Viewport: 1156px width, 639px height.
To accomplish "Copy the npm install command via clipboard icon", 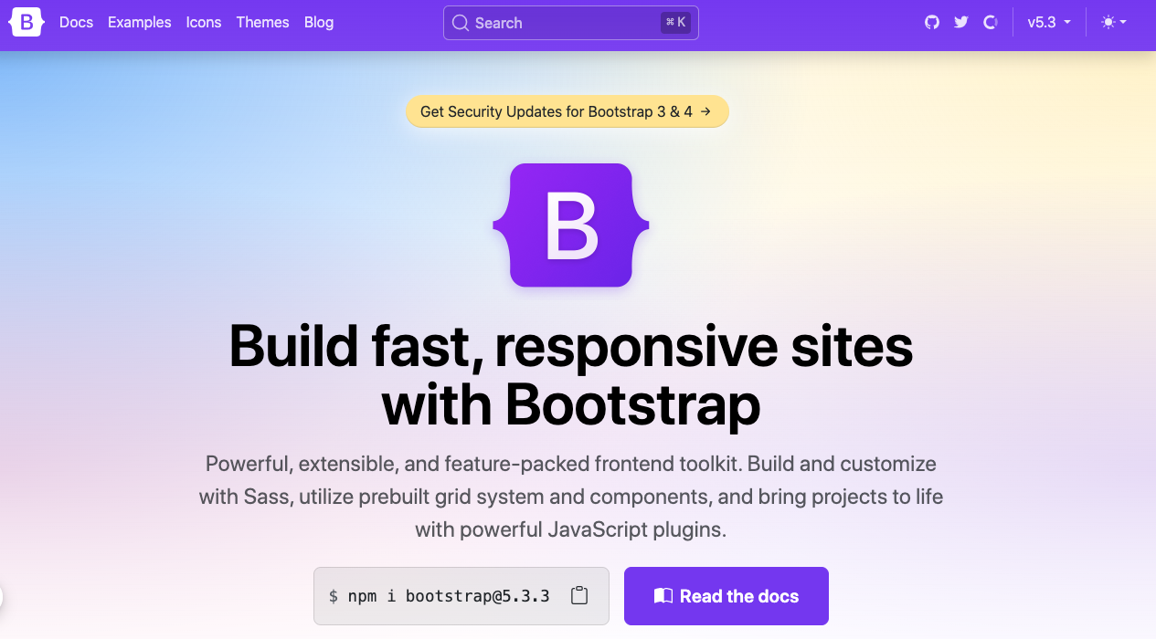I will pos(579,595).
